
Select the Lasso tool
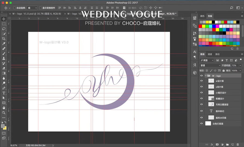[x=4, y=29]
